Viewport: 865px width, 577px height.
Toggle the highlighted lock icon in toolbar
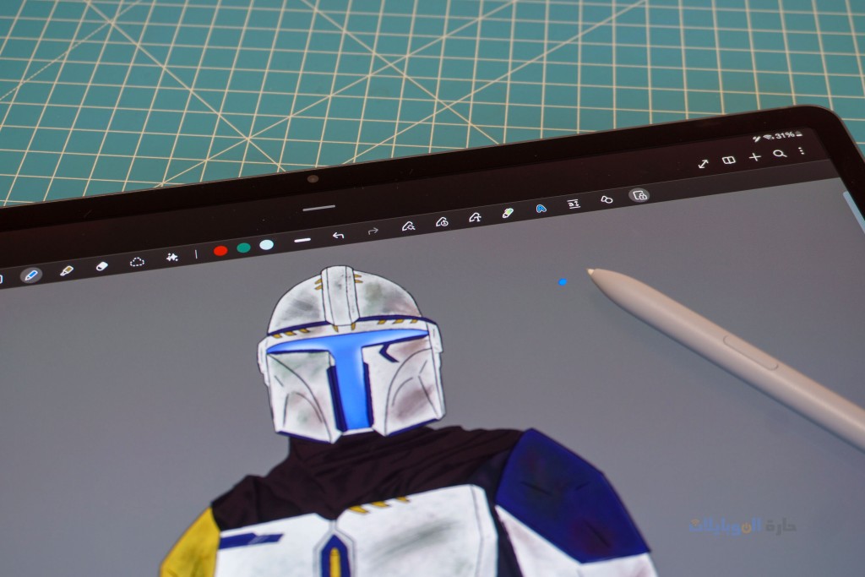639,195
